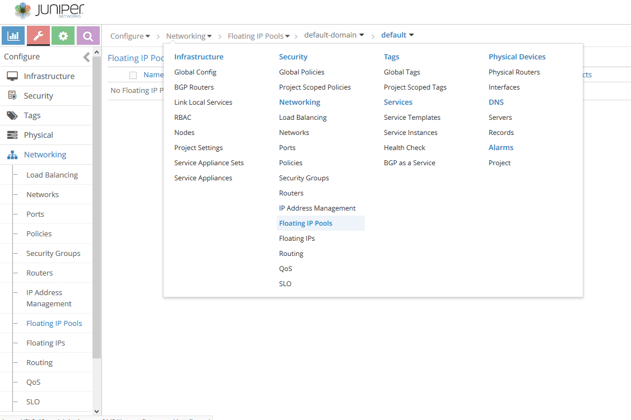Sort the table by the Name column
The height and width of the screenshot is (420, 631).
pyautogui.click(x=154, y=75)
